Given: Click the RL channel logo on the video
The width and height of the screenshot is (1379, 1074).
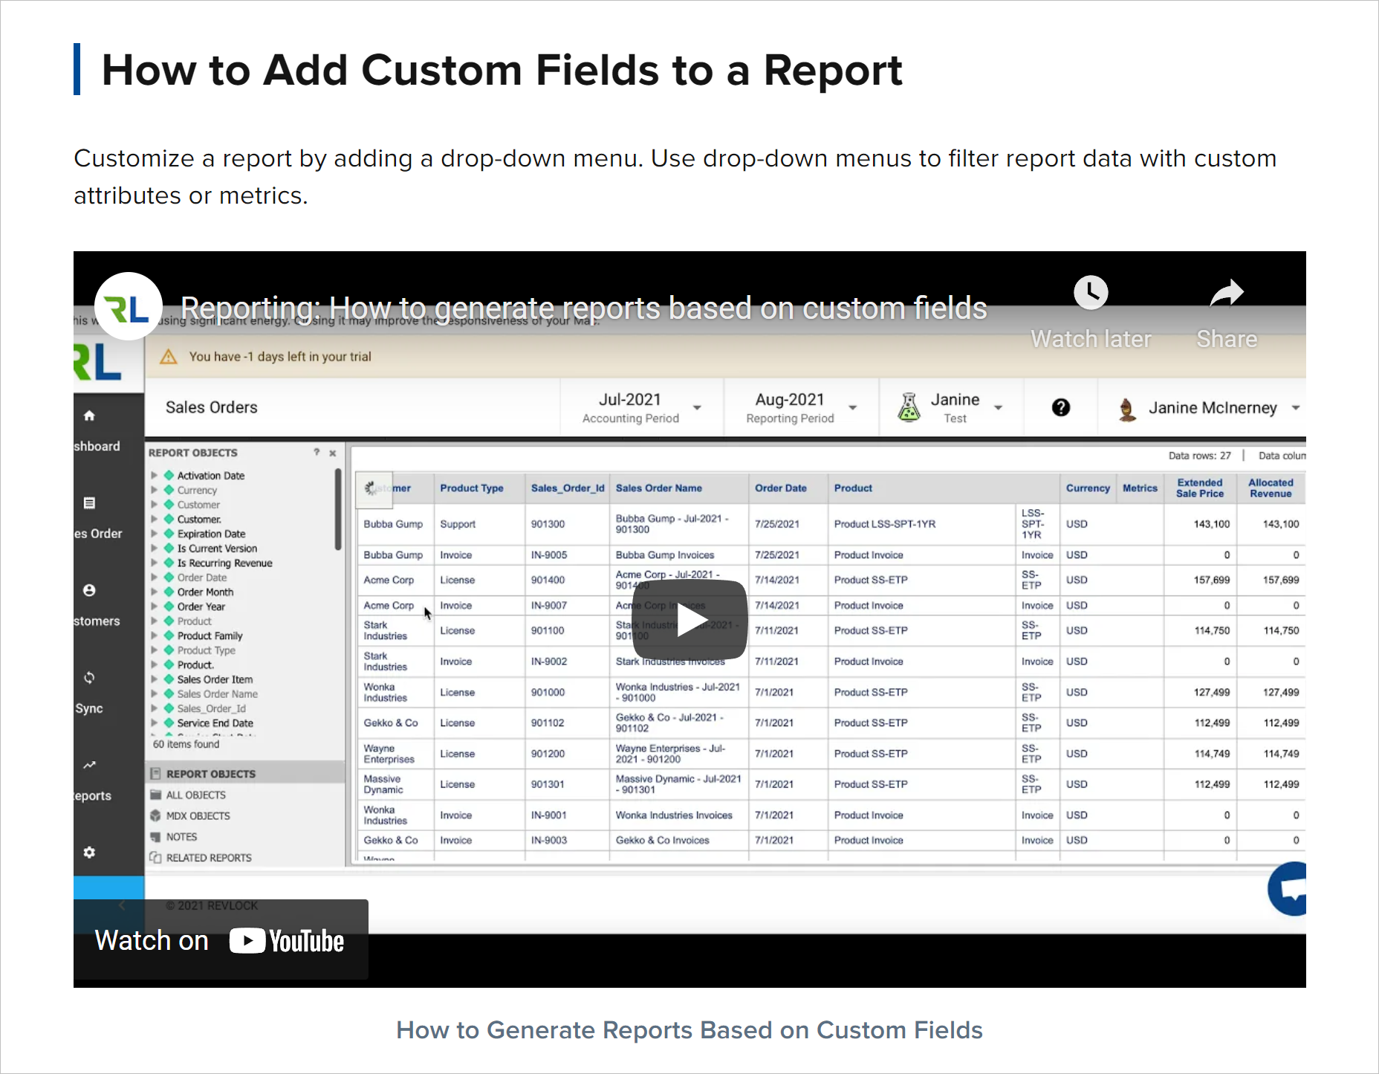Looking at the screenshot, I should (x=129, y=306).
